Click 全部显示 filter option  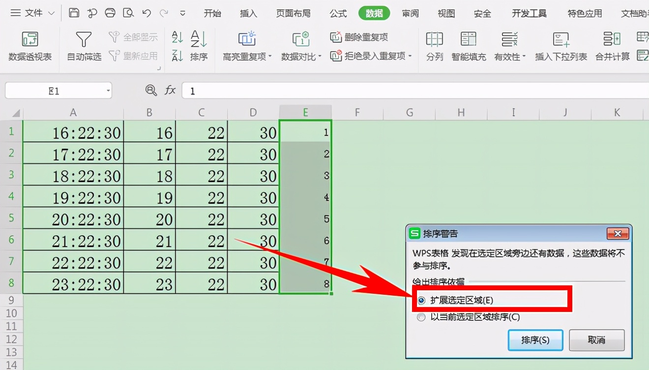coord(134,37)
